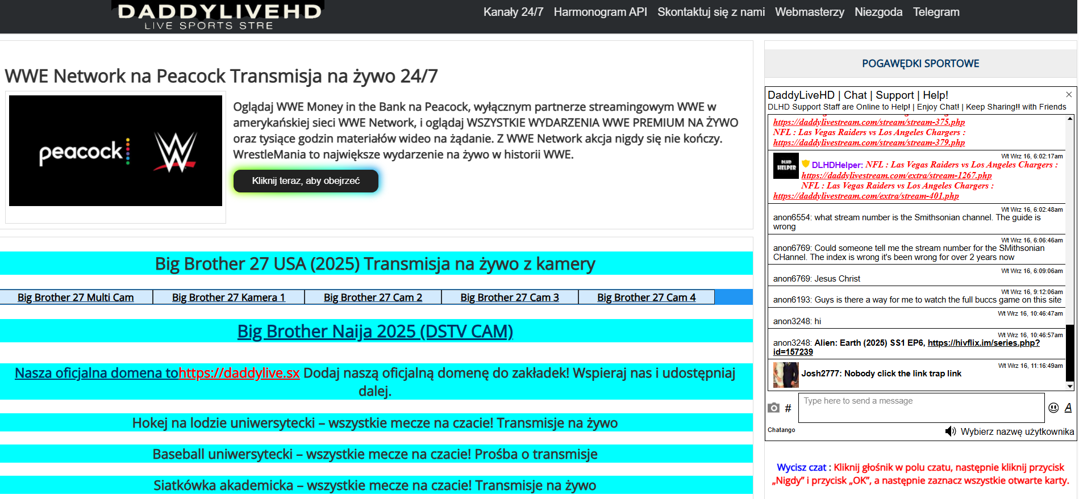Click the DaddyLiveHD logo
This screenshot has width=1079, height=499.
tap(219, 16)
